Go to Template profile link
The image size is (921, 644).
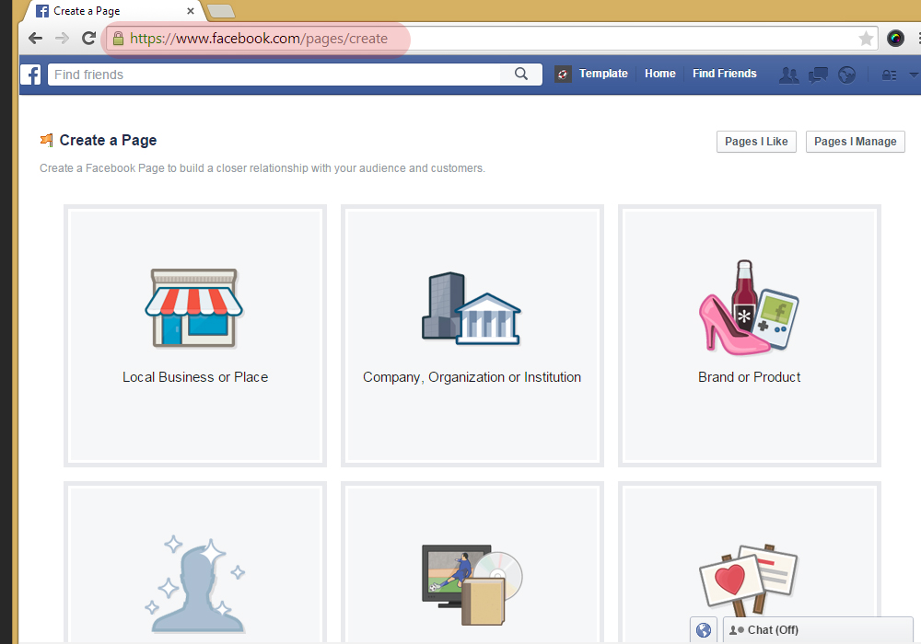[x=603, y=74]
